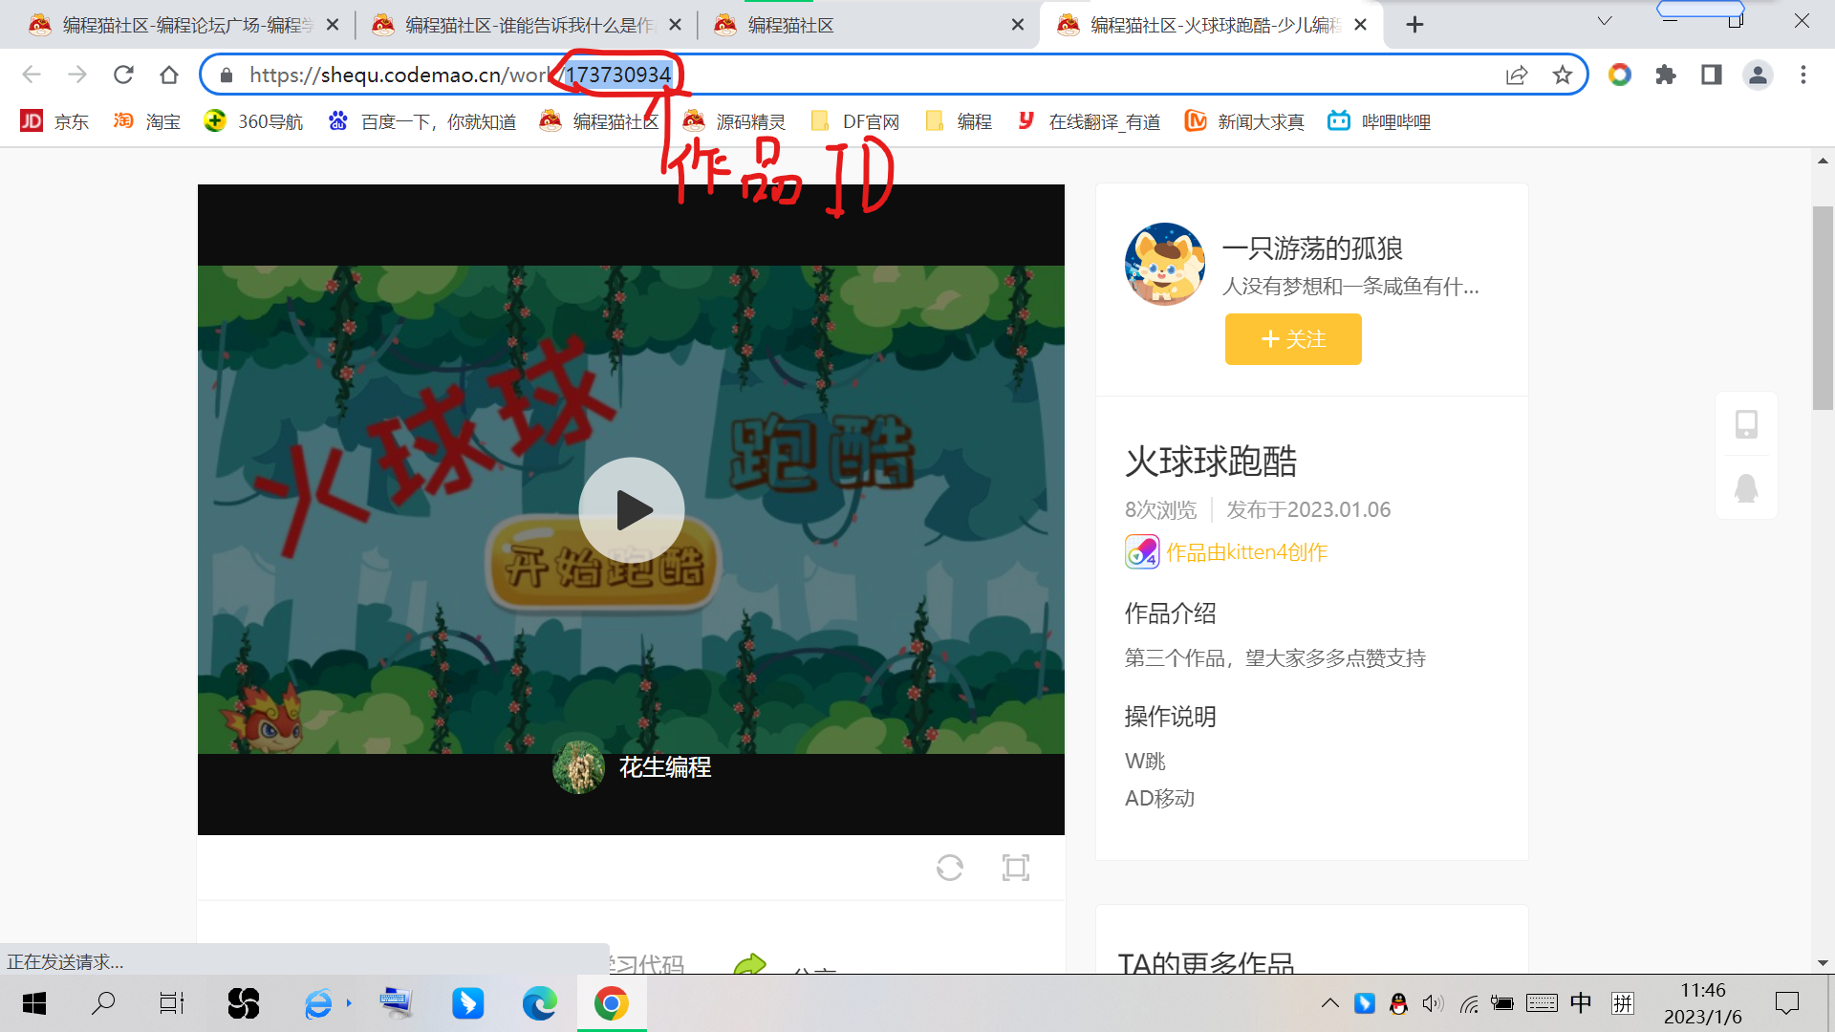The image size is (1835, 1032).
Task: Open the 京东 bookmark
Action: click(54, 121)
